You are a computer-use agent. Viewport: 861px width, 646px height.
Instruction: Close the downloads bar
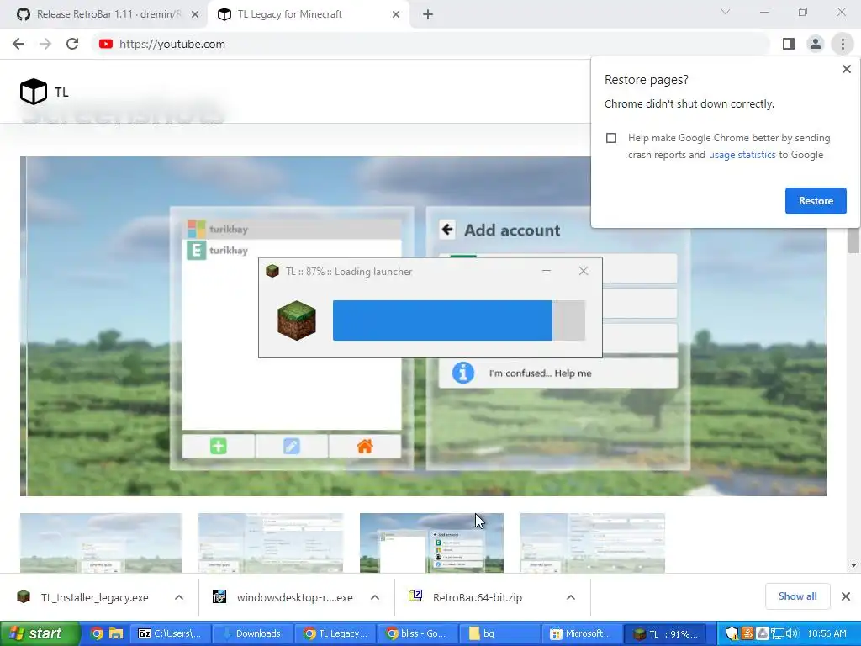846,596
